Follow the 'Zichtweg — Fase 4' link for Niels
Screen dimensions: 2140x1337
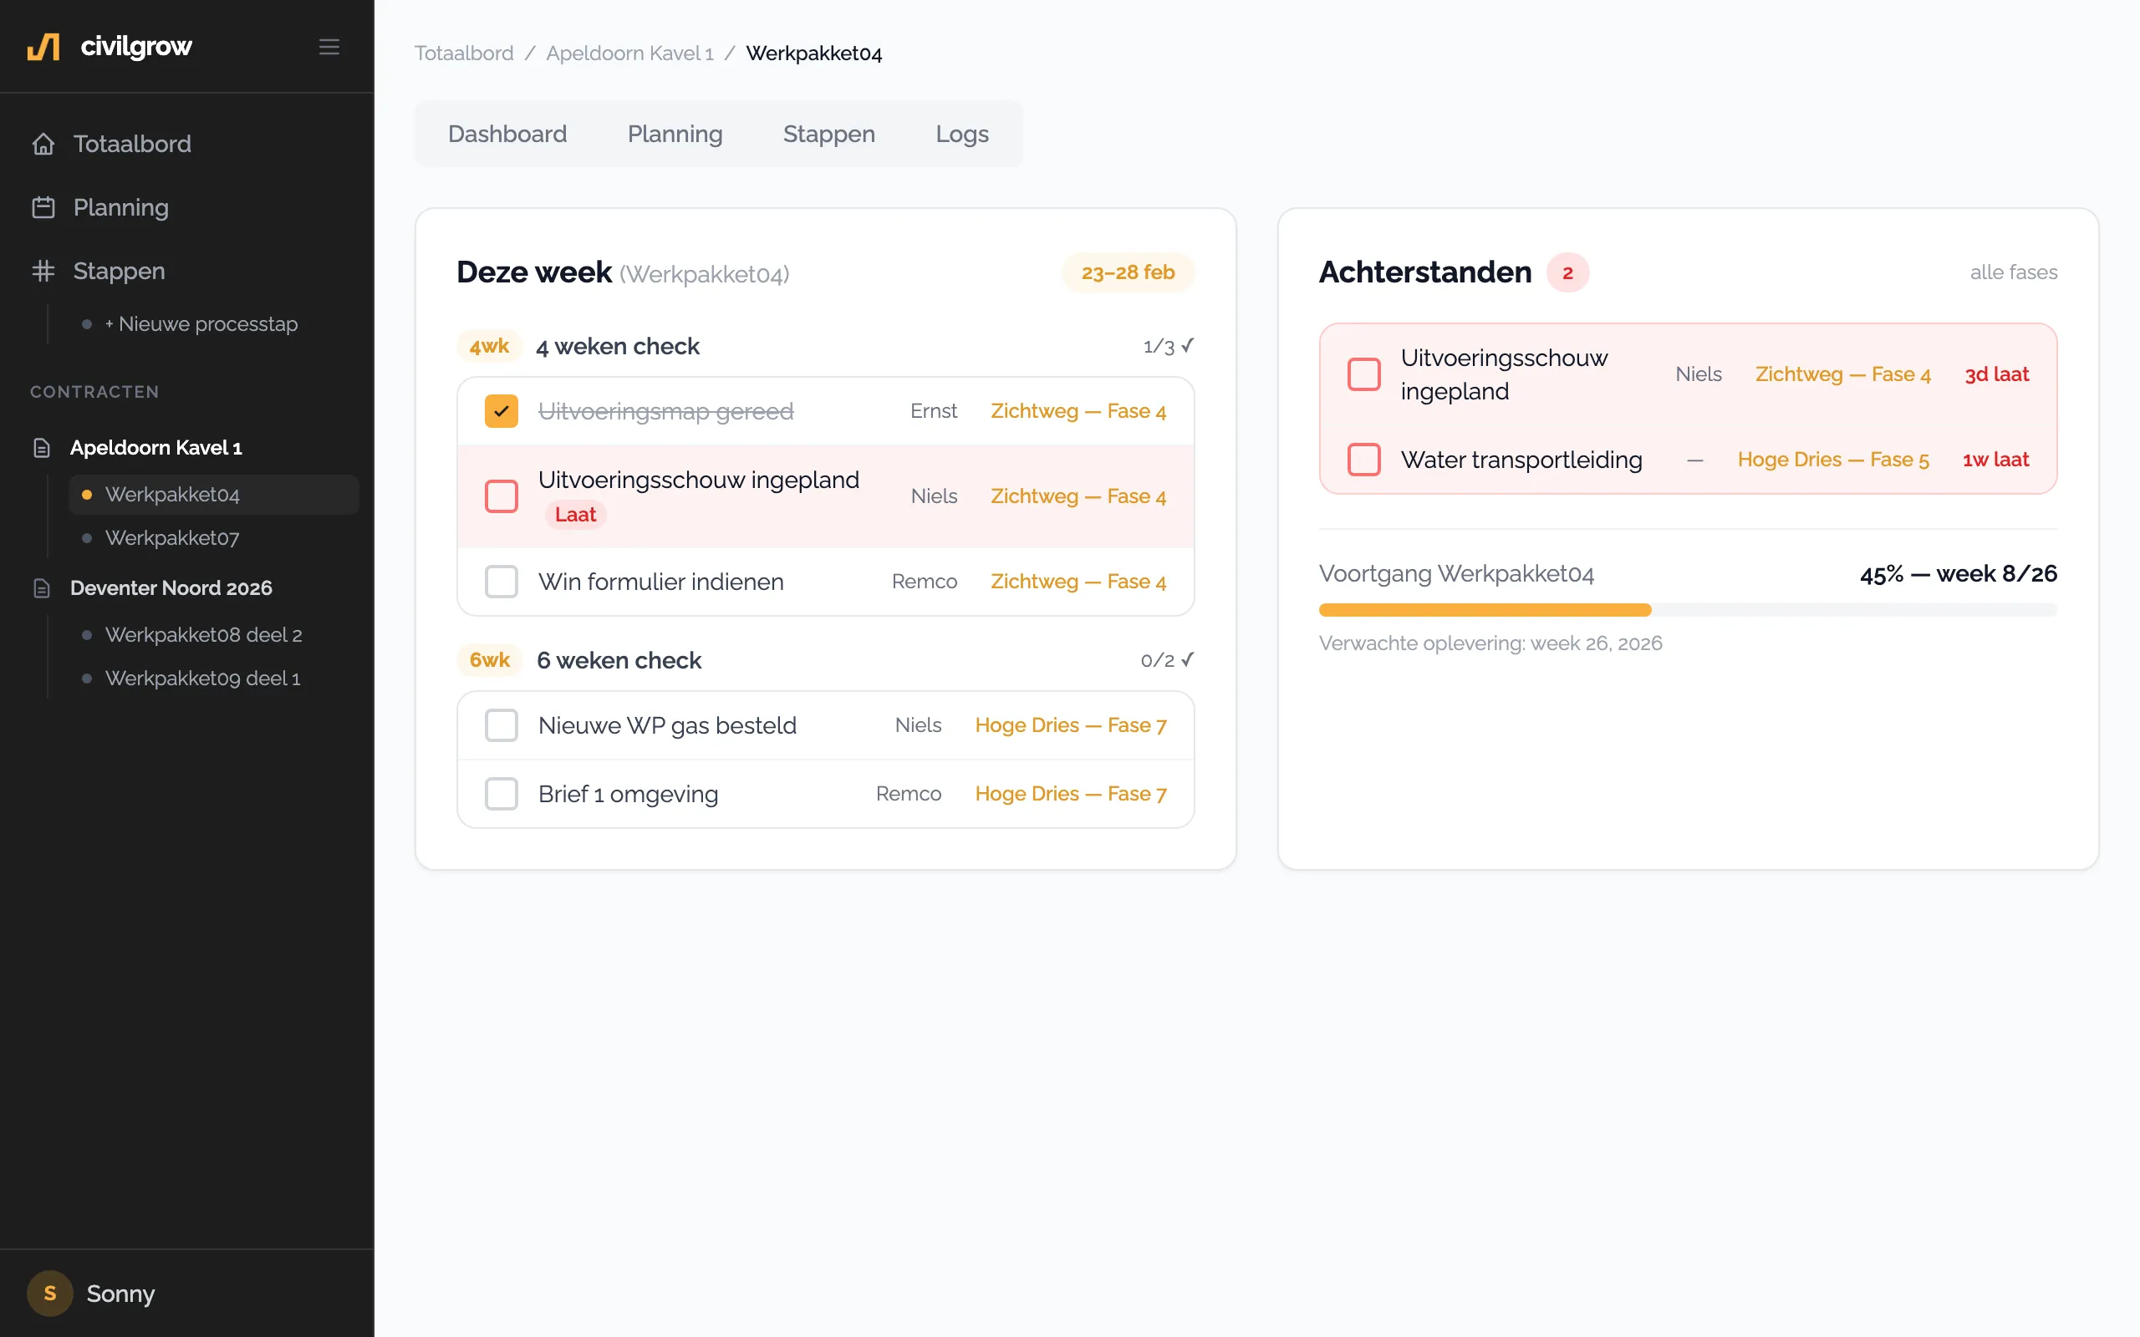click(1078, 496)
